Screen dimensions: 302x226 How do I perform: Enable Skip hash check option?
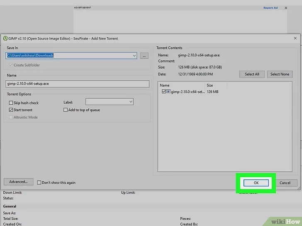pos(11,103)
